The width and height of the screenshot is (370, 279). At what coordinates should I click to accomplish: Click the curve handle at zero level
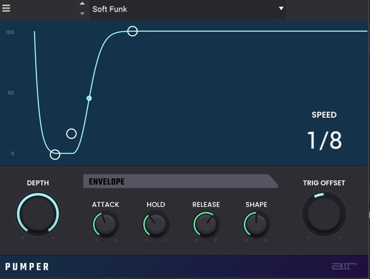[x=55, y=154]
